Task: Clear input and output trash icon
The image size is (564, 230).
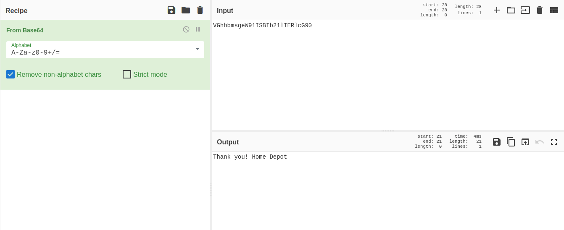Action: pyautogui.click(x=540, y=10)
